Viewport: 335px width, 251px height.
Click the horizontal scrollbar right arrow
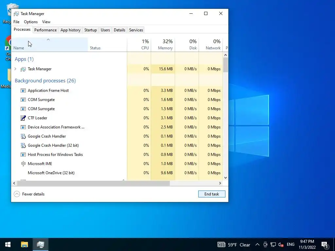pyautogui.click(x=220, y=183)
